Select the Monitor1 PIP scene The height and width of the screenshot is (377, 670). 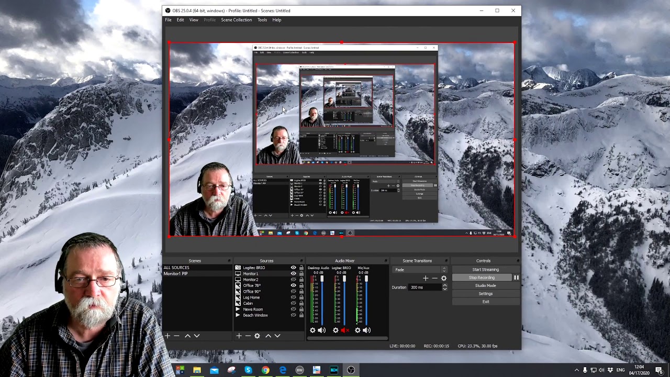point(197,274)
